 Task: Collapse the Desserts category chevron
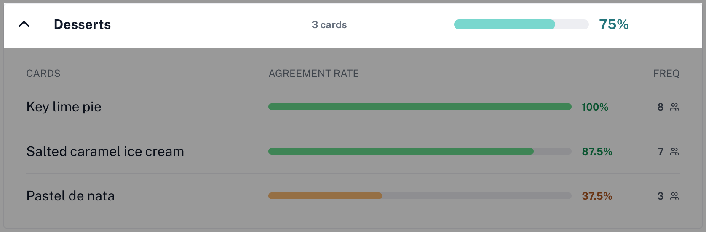pos(24,24)
